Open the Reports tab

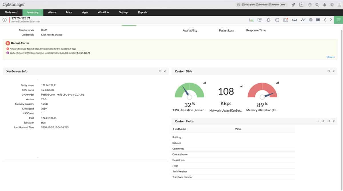tap(143, 12)
